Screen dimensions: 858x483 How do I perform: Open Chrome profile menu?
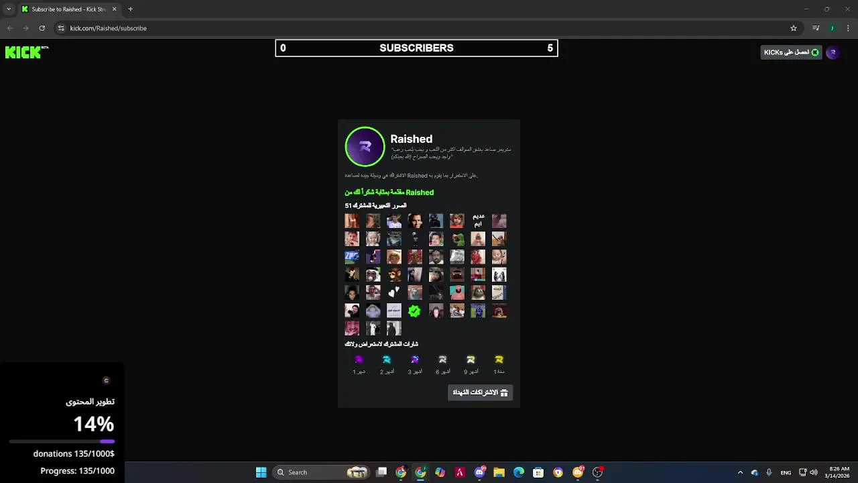(832, 28)
